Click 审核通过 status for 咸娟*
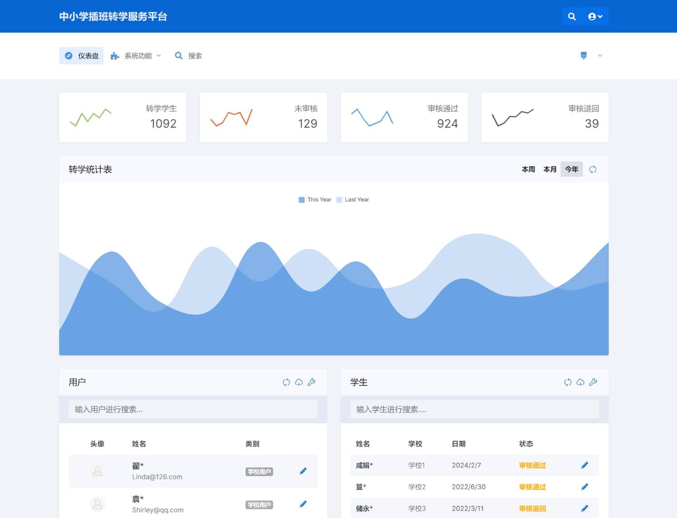This screenshot has height=518, width=677. tap(533, 465)
